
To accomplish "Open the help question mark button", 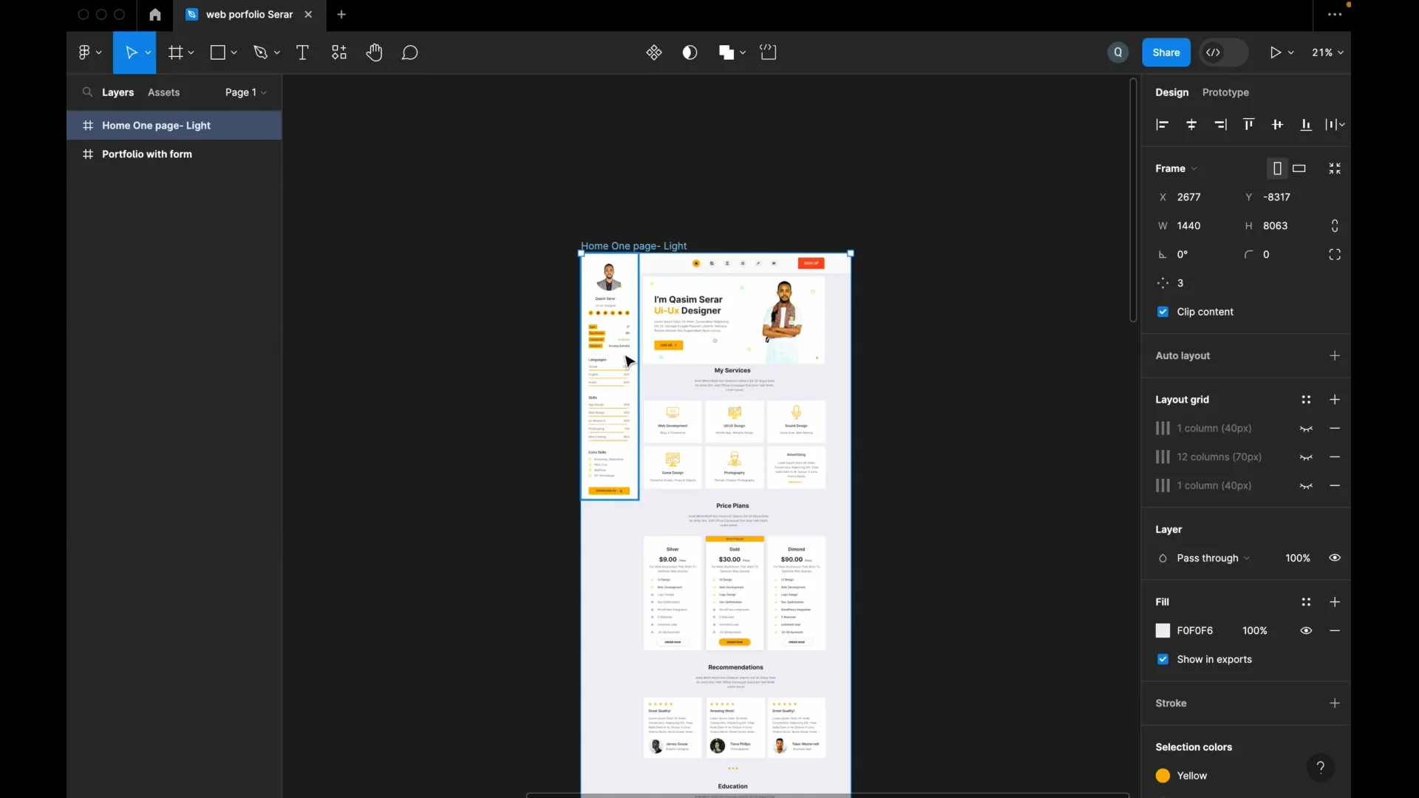I will (1321, 768).
